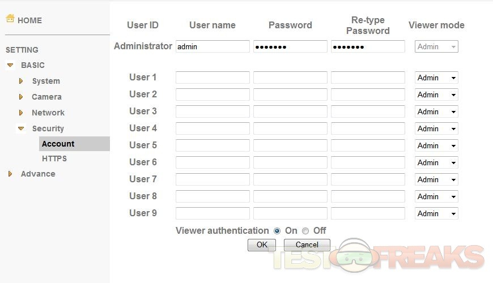
Task: Expand the Advance section arrow
Action: pos(10,174)
